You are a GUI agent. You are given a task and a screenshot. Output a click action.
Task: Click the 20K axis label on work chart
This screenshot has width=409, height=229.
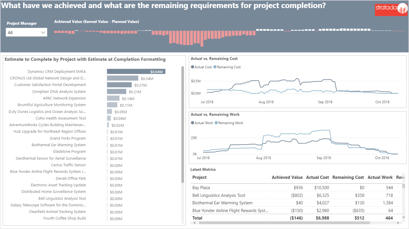(x=194, y=138)
